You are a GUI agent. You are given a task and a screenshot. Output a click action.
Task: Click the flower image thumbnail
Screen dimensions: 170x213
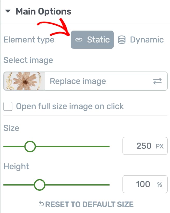coord(24,81)
